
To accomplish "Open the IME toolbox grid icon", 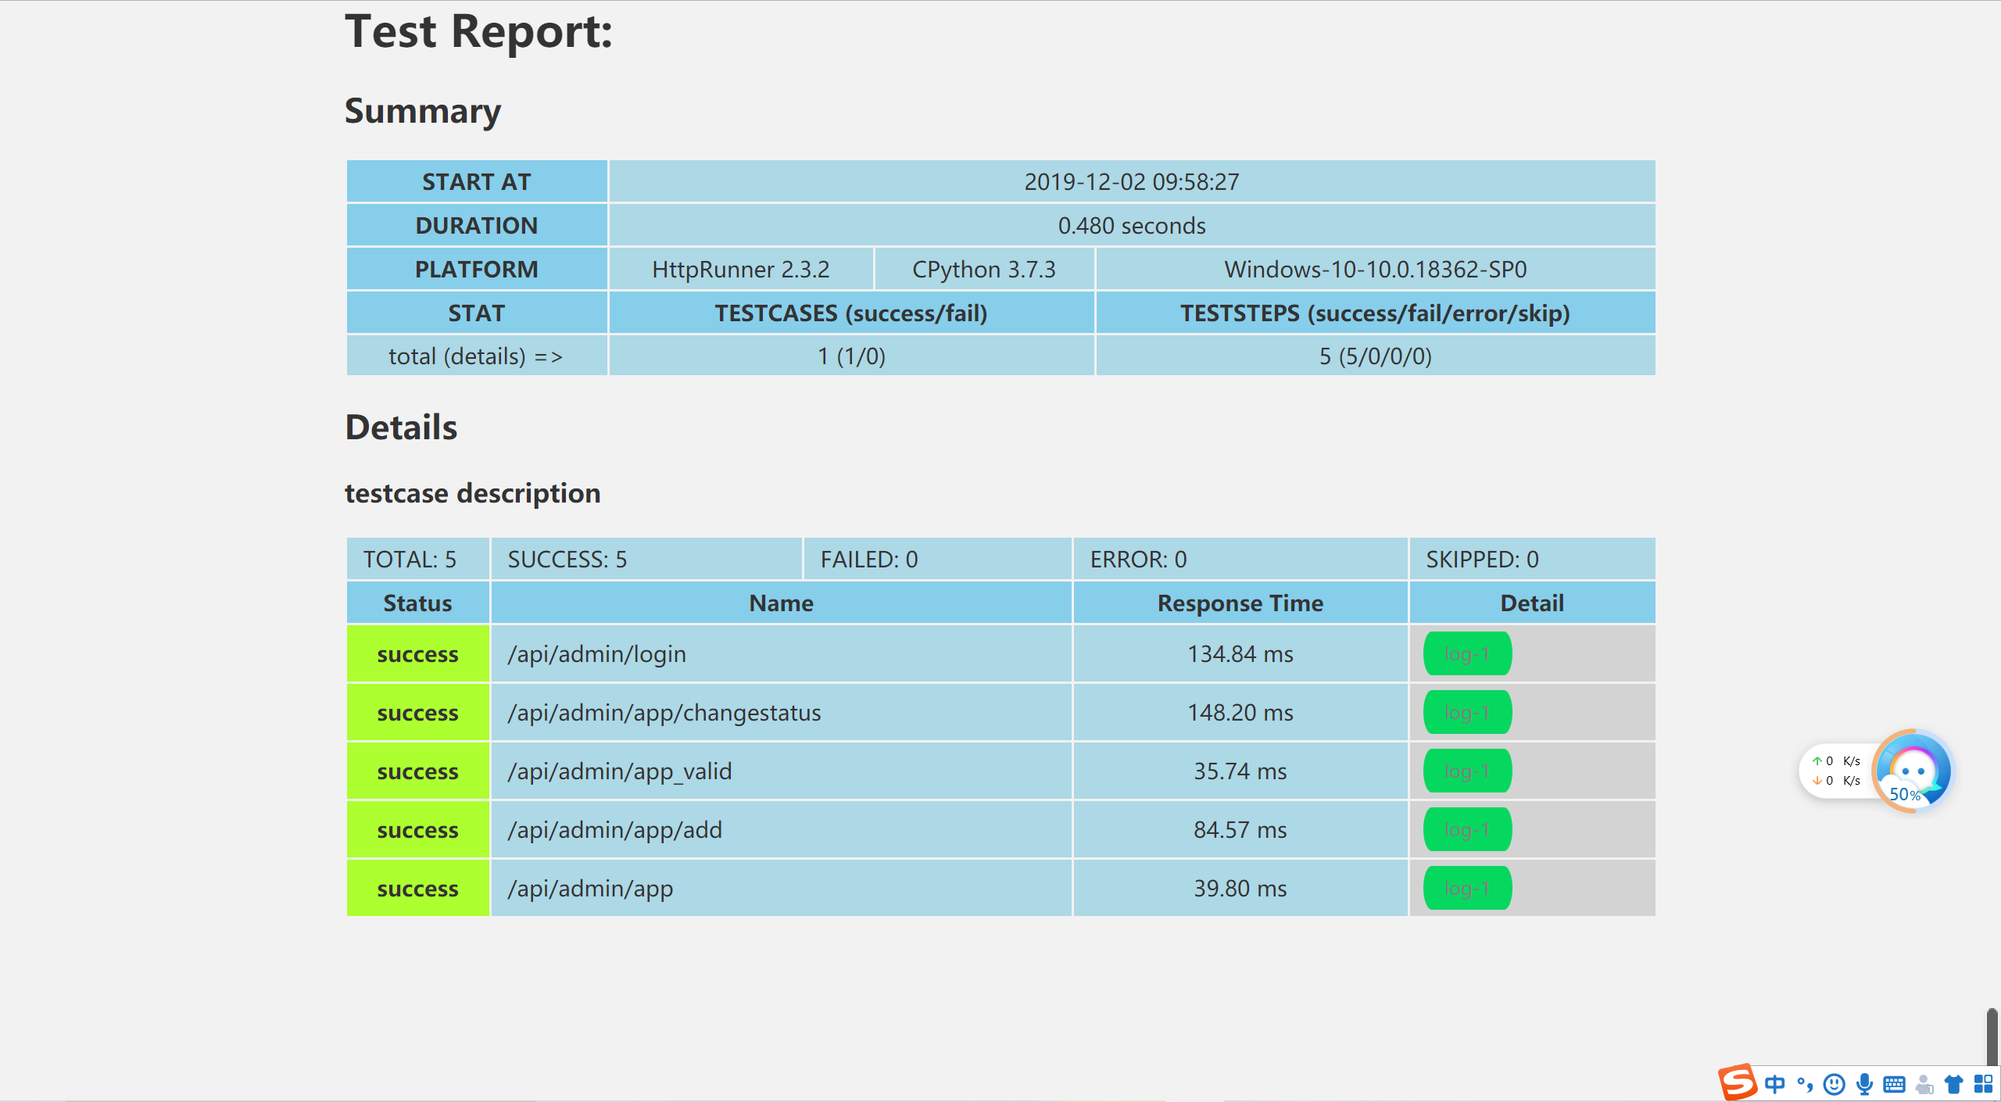I will [1983, 1084].
